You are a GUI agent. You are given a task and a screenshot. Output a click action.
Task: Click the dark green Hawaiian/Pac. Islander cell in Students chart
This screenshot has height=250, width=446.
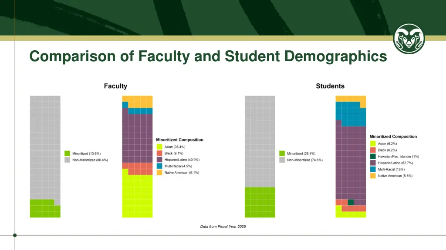[351, 202]
